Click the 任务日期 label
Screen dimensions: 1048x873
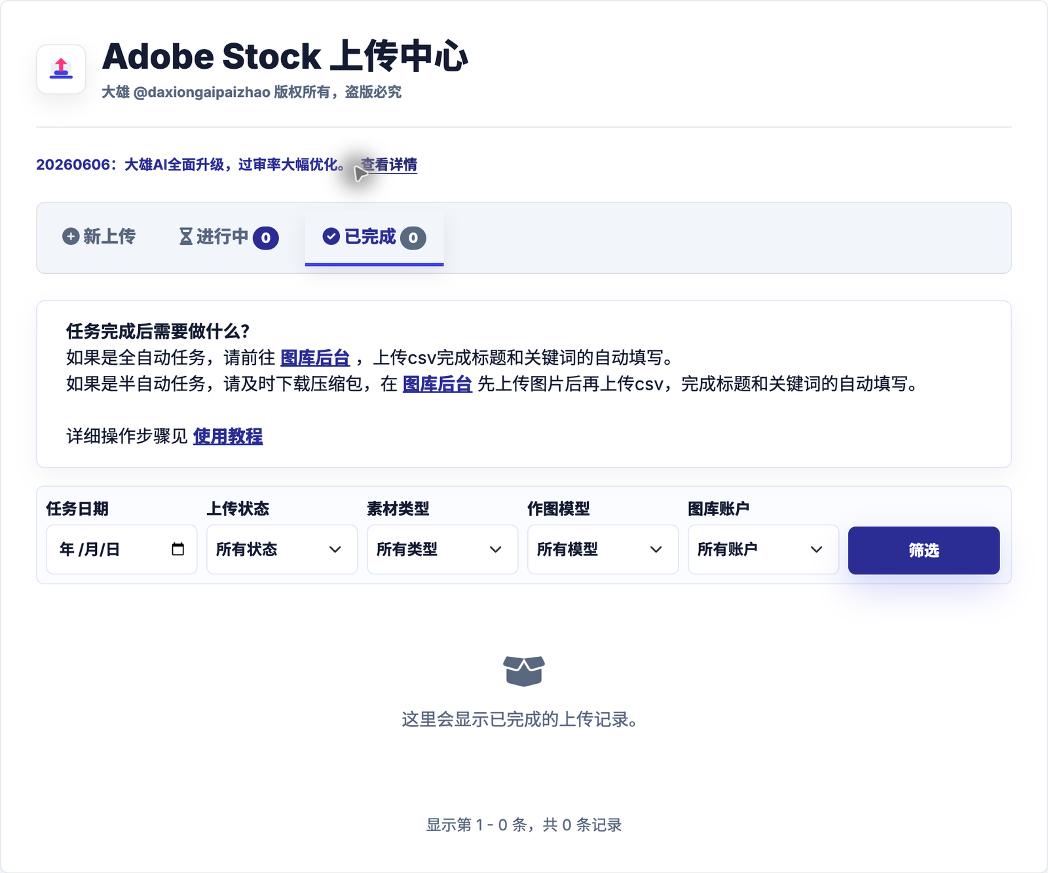click(77, 508)
